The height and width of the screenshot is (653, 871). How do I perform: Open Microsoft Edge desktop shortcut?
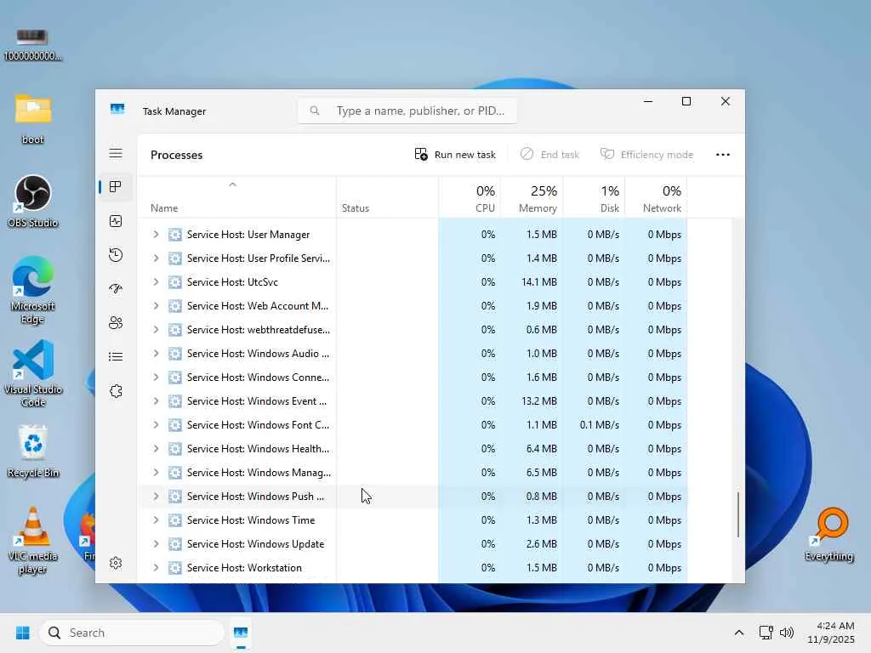tap(33, 290)
